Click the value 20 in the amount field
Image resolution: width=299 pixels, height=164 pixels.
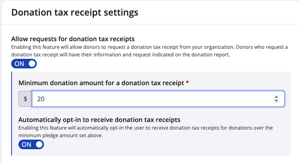(x=41, y=99)
